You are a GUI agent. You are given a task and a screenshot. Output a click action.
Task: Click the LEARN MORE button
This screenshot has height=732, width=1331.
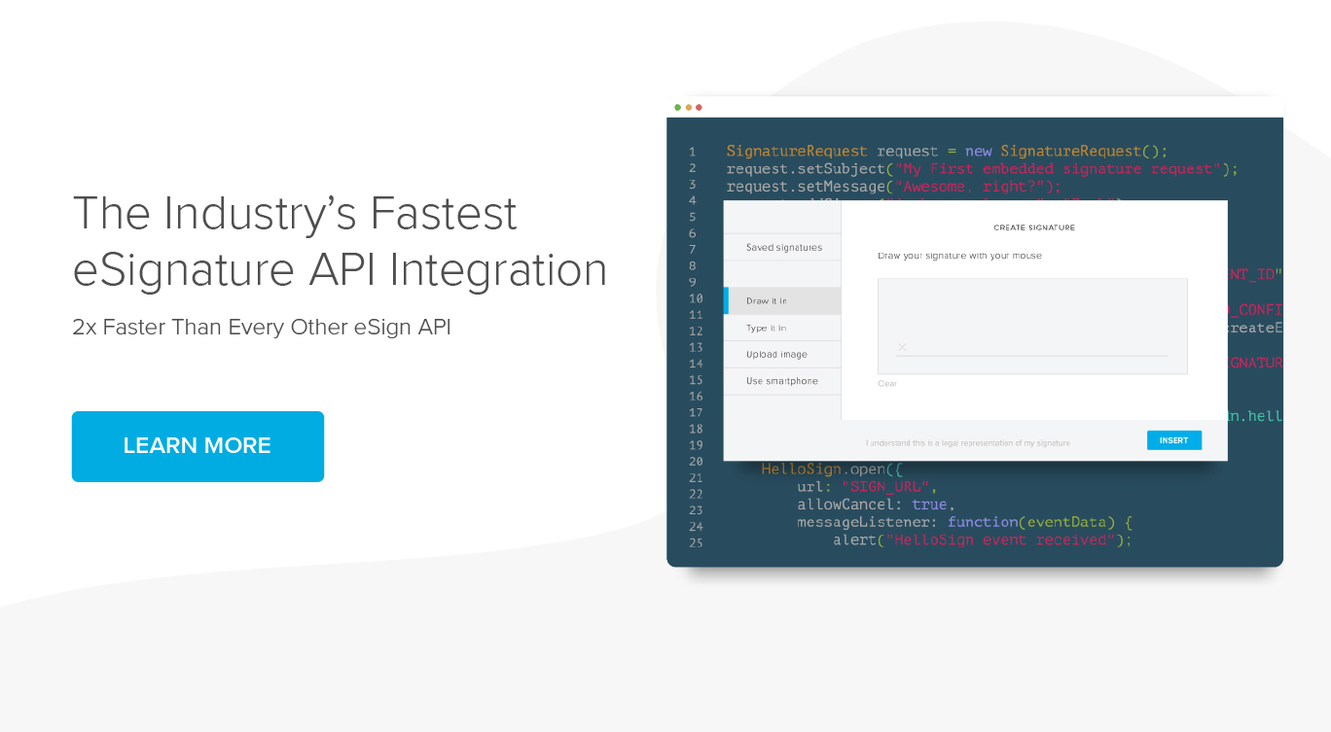tap(198, 446)
